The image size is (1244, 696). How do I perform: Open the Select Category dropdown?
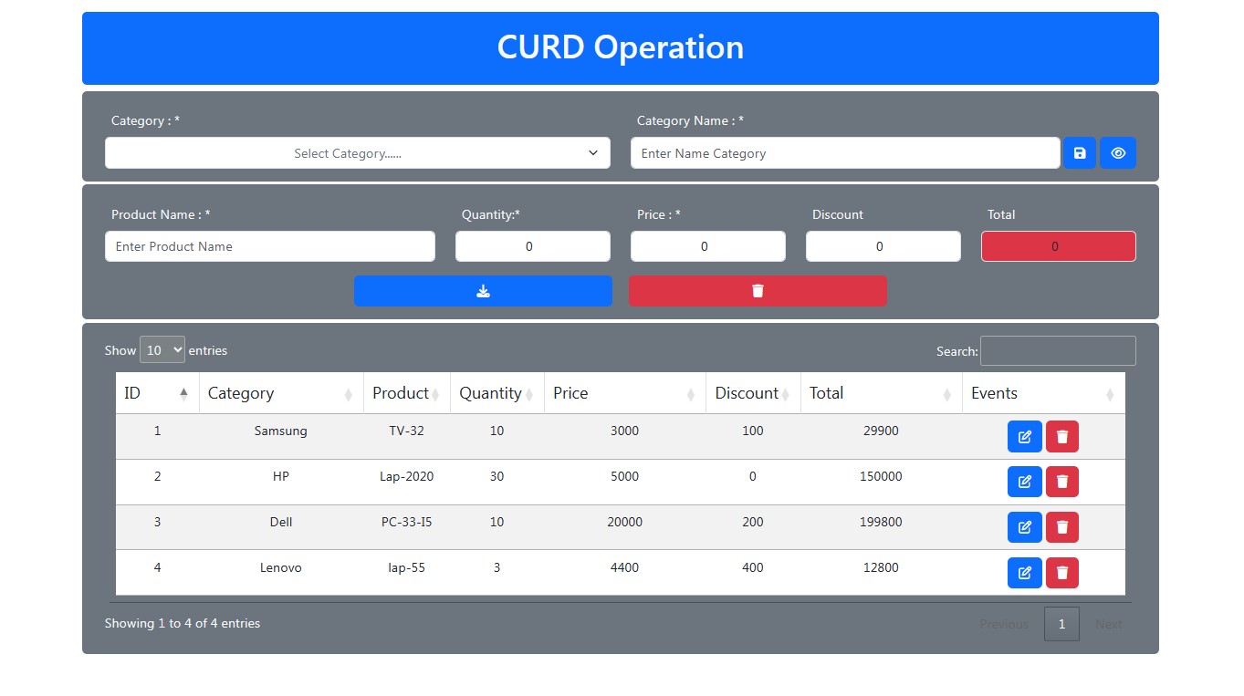(x=357, y=153)
